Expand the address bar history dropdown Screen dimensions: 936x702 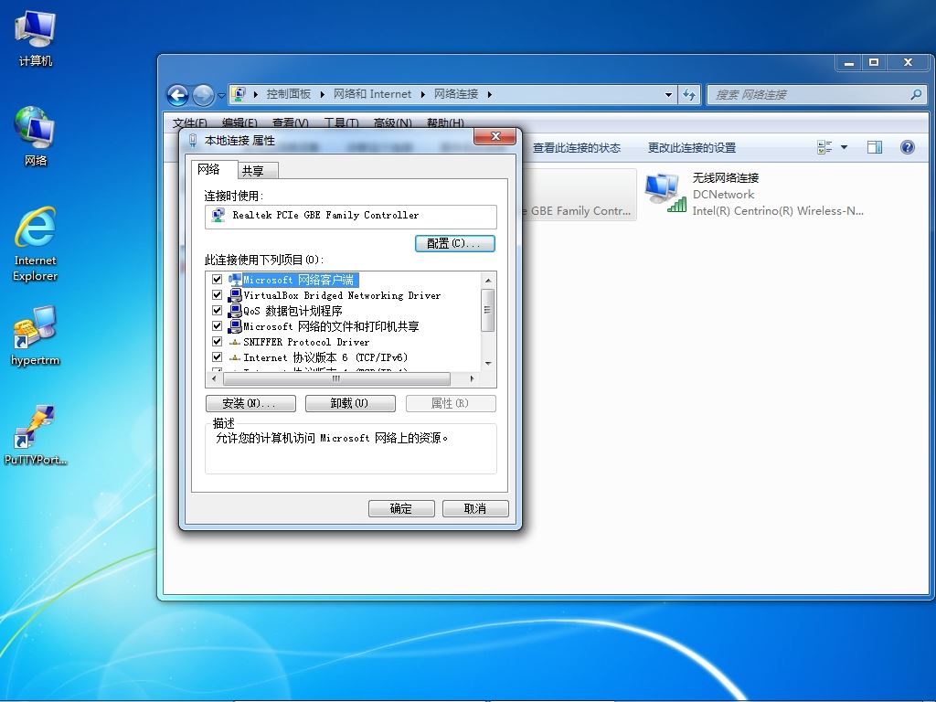pos(668,94)
